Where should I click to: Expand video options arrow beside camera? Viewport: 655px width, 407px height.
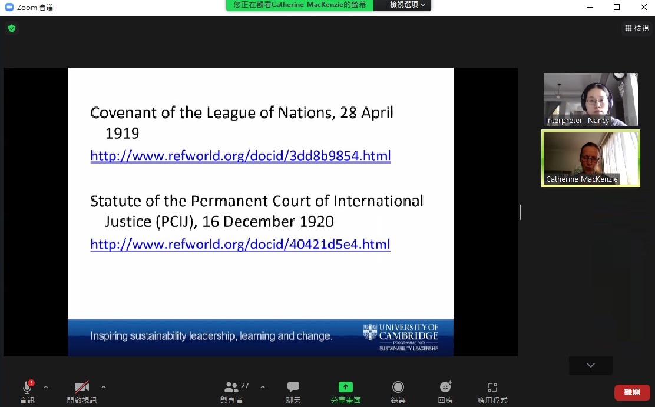pyautogui.click(x=104, y=387)
